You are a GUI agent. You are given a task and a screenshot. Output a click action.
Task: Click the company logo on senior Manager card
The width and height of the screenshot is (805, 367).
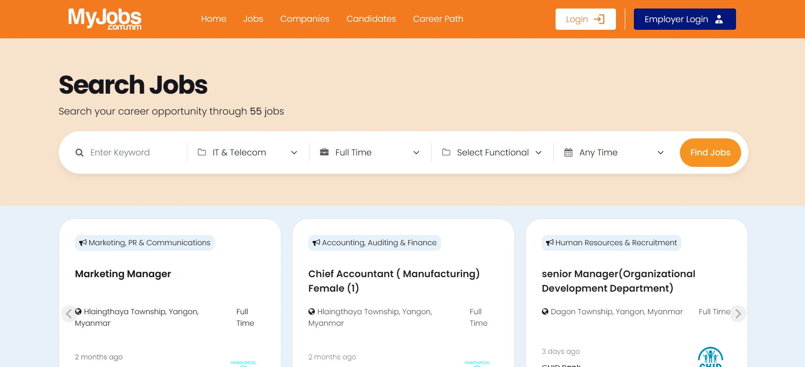(710, 357)
